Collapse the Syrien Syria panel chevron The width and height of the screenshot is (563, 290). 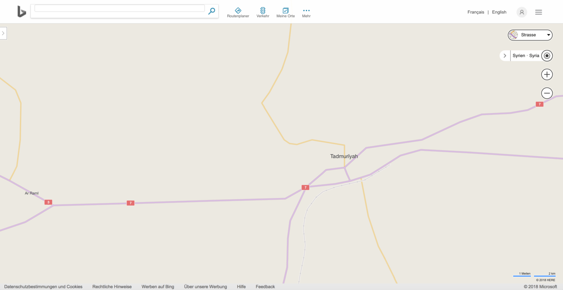pyautogui.click(x=505, y=55)
